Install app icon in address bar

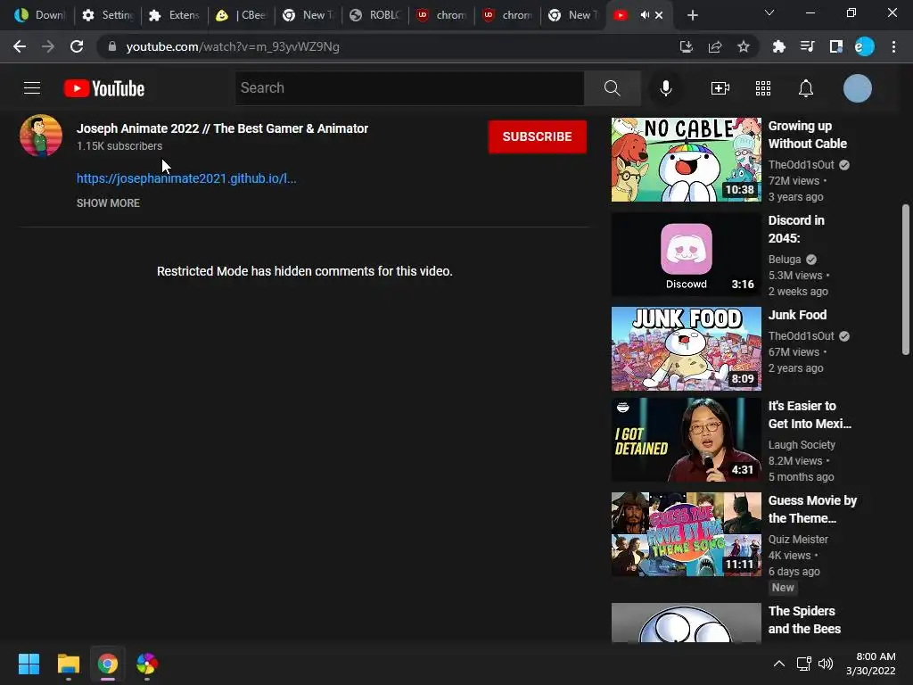tap(687, 46)
